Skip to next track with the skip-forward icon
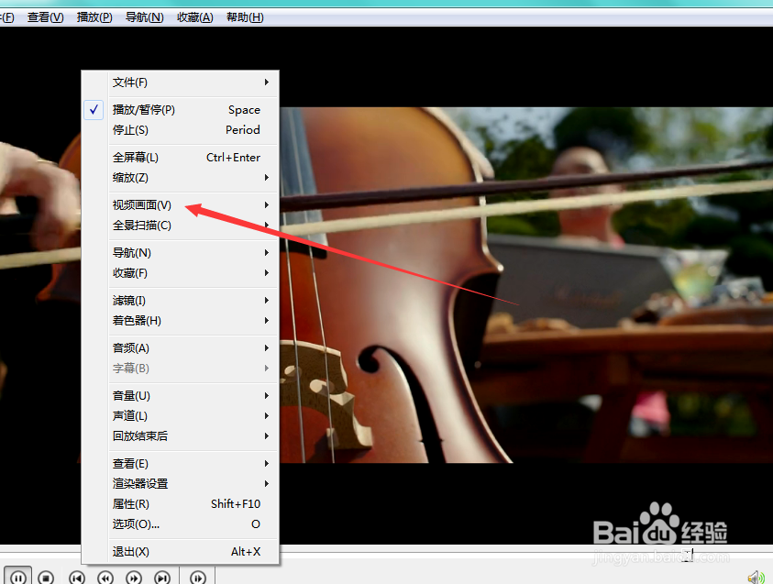The width and height of the screenshot is (773, 584). (x=162, y=577)
